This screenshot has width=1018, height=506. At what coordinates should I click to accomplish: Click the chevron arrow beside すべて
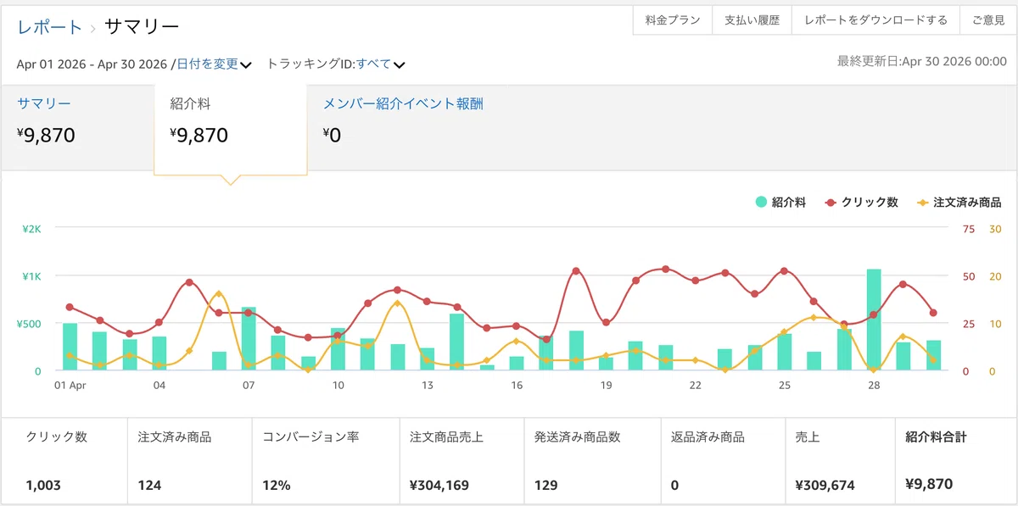tap(399, 64)
